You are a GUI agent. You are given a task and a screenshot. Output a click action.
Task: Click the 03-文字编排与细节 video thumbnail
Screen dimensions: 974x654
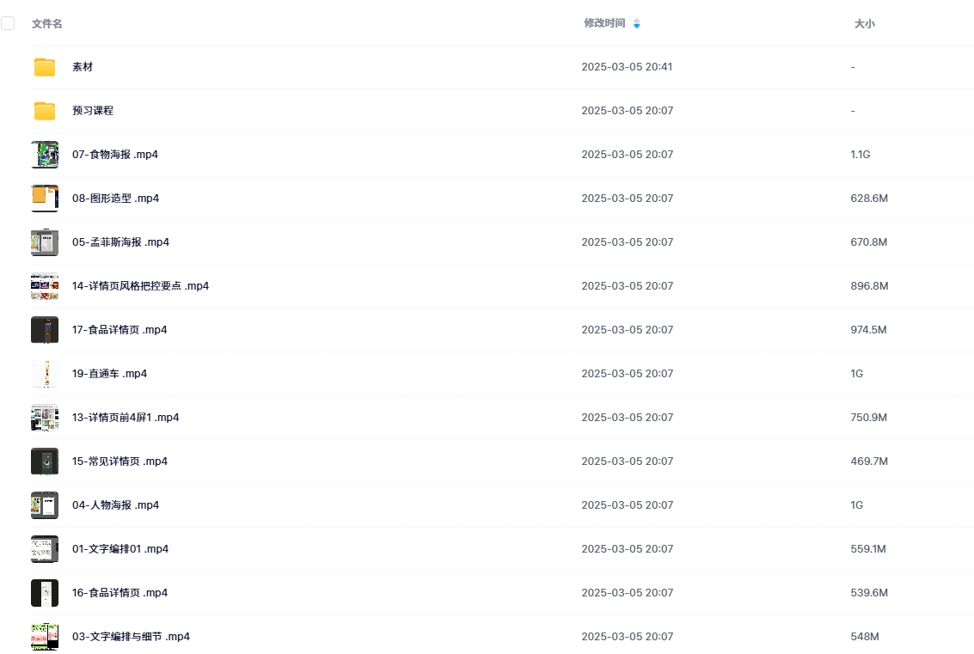45,637
